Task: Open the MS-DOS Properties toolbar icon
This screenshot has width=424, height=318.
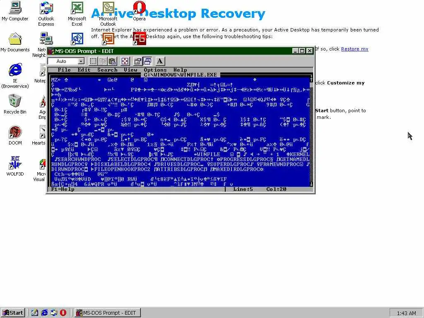Action: click(137, 61)
